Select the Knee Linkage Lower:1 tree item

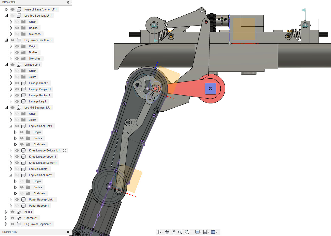click(43, 163)
